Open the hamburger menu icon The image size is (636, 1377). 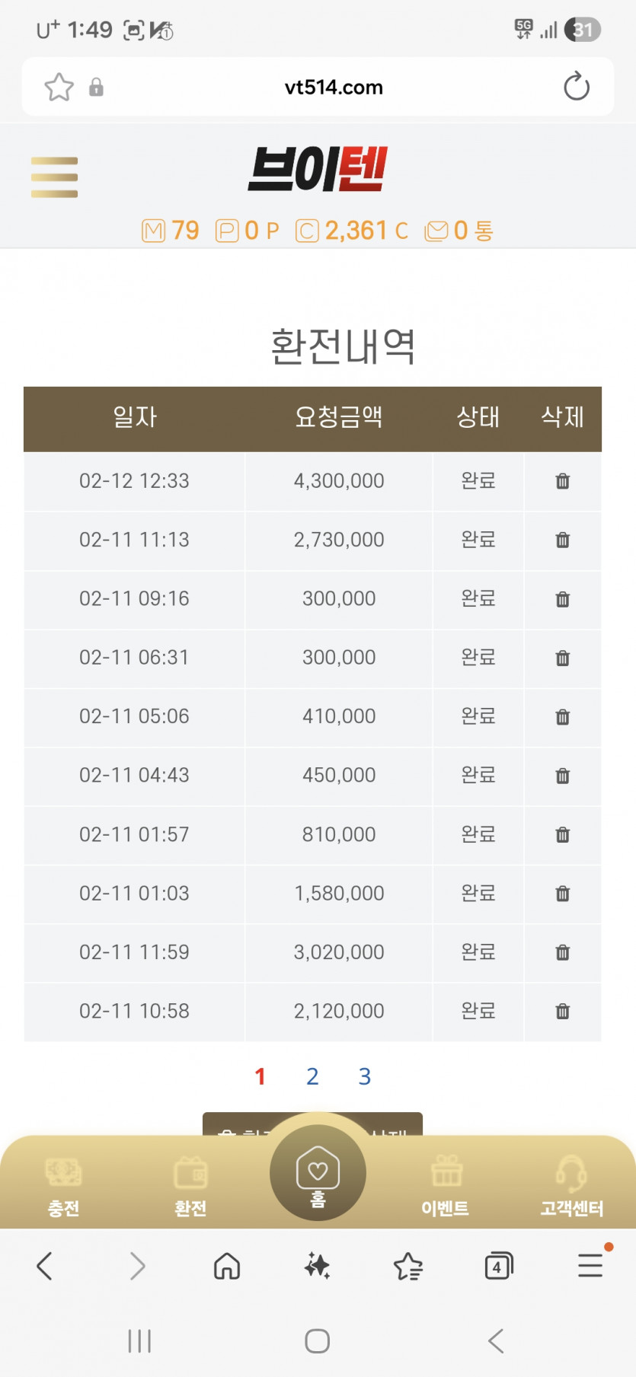click(x=54, y=177)
